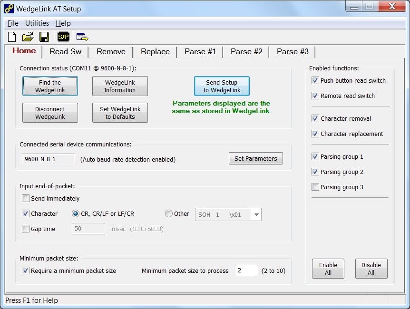Viewport: 410px width, 309px height.
Task: Toggle Push button read switch checkbox
Action: [315, 80]
